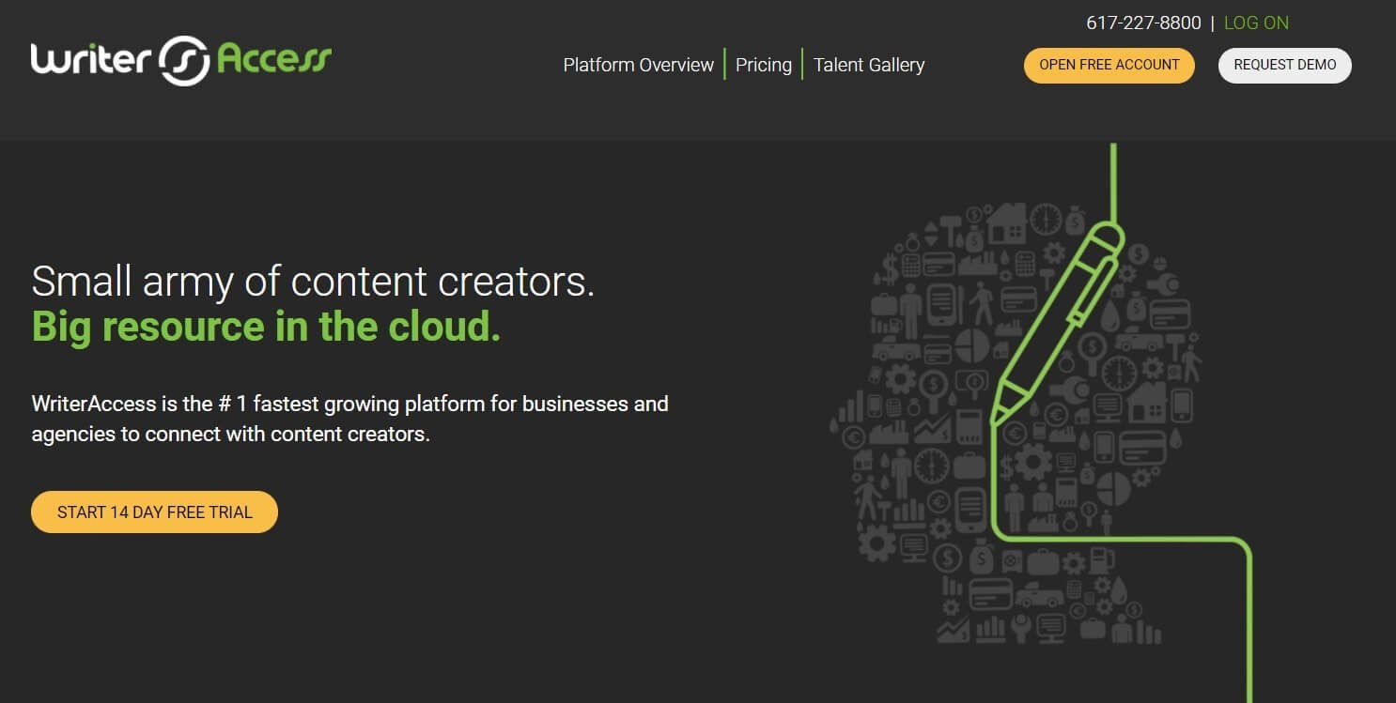
Task: Open the Platform Overview menu item
Action: 639,65
